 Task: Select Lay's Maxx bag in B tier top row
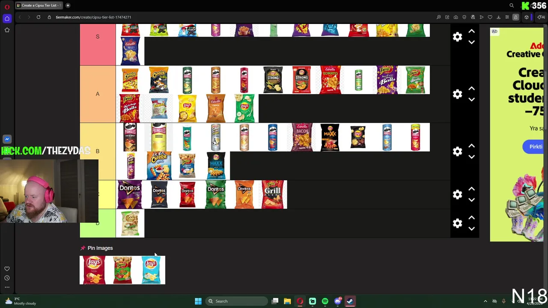point(330,137)
